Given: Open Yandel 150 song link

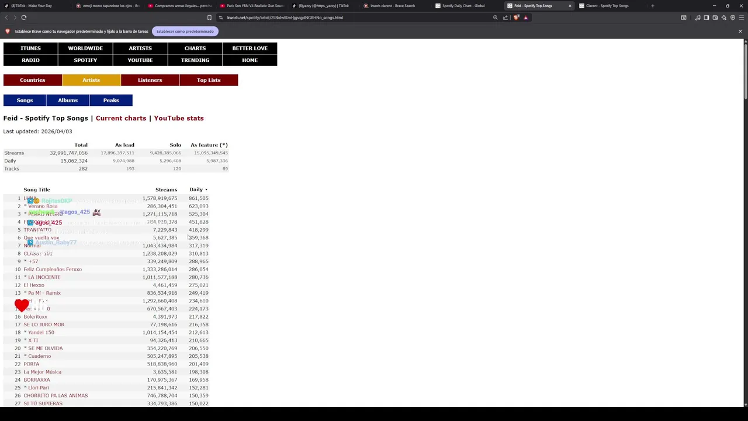Looking at the screenshot, I should [x=41, y=332].
